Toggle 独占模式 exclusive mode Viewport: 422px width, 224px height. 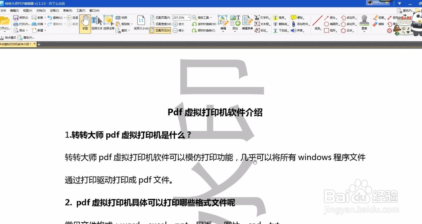[8, 38]
